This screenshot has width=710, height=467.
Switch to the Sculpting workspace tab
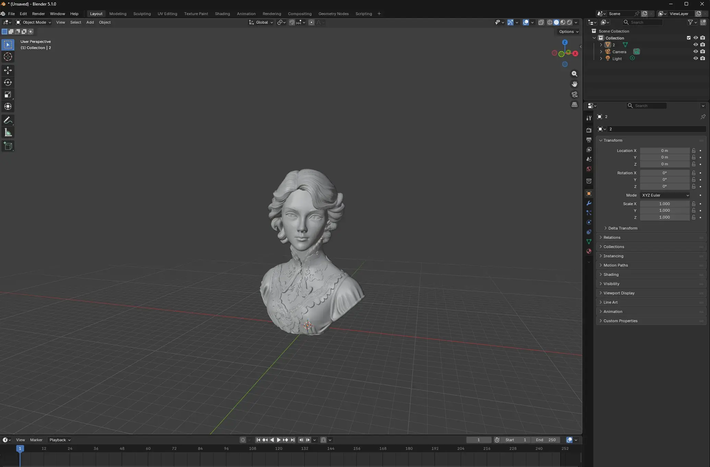(x=142, y=14)
